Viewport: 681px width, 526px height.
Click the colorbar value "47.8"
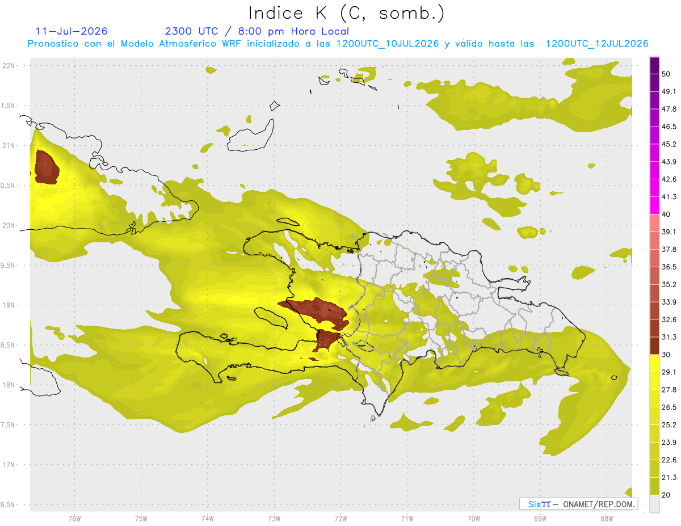[669, 109]
